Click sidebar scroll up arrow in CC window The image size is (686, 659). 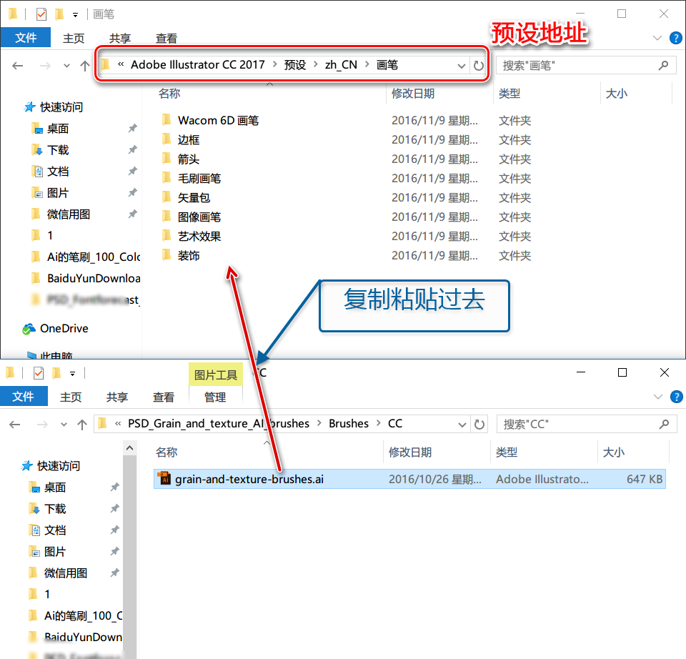(129, 447)
